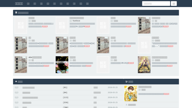This screenshot has height=108, width=192.
Task: Open ranking entry number 2
Action: tap(131, 105)
